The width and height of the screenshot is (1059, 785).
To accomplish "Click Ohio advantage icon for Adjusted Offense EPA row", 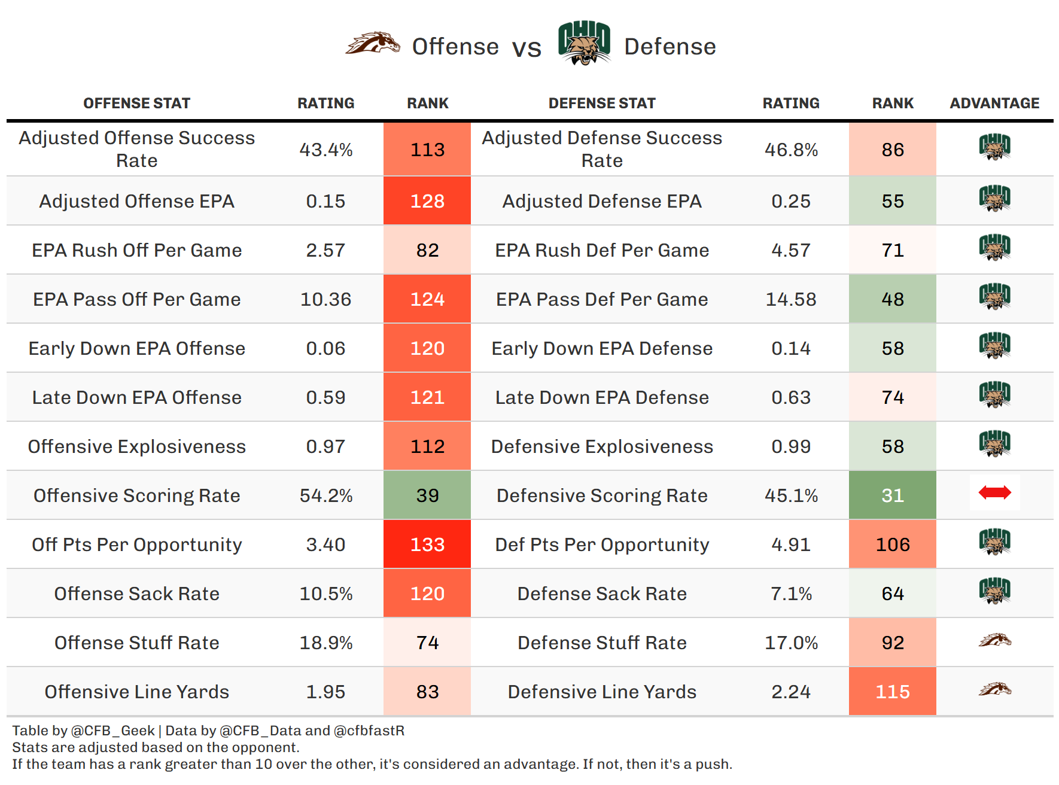I will pyautogui.click(x=994, y=199).
